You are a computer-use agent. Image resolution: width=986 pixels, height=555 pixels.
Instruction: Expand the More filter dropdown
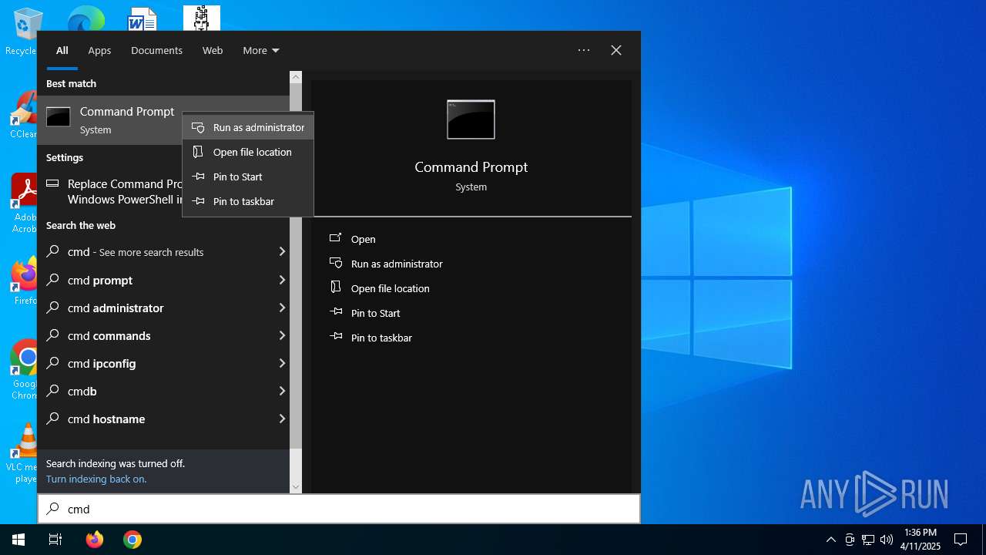coord(261,50)
